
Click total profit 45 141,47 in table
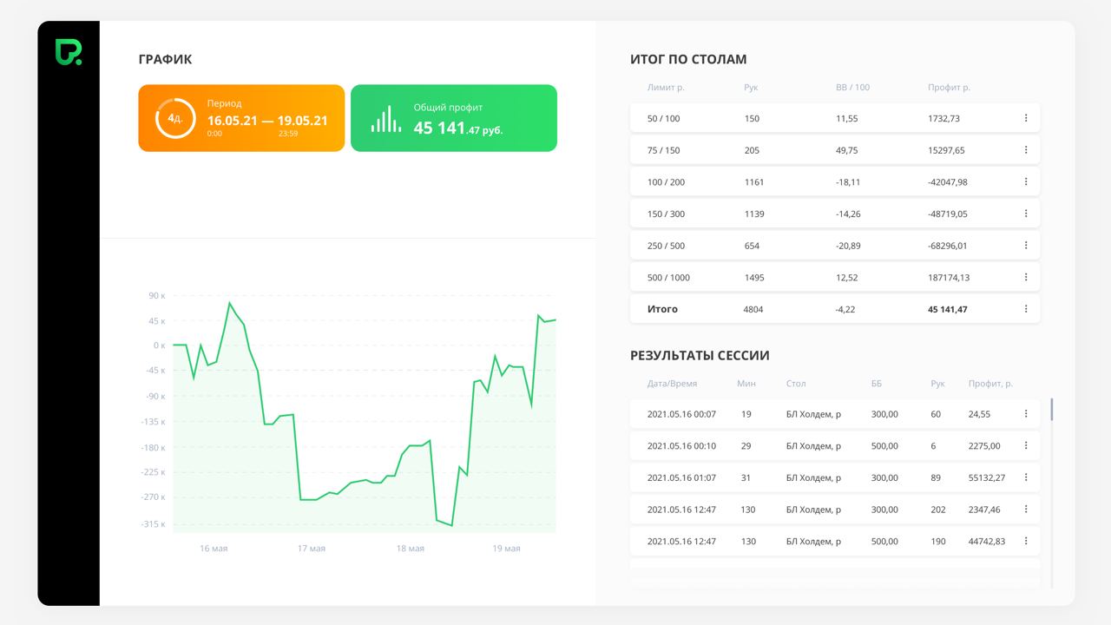pos(948,309)
